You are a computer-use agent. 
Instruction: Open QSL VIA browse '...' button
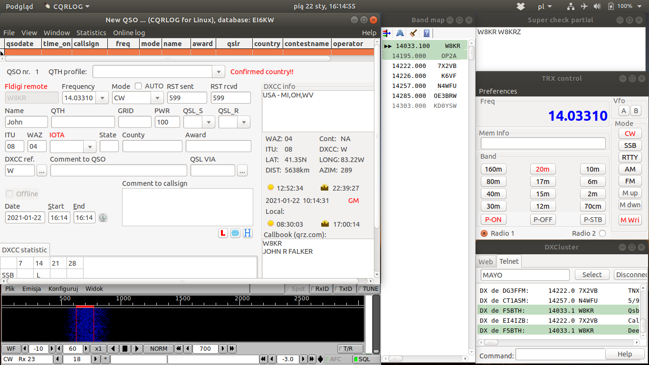tap(242, 170)
